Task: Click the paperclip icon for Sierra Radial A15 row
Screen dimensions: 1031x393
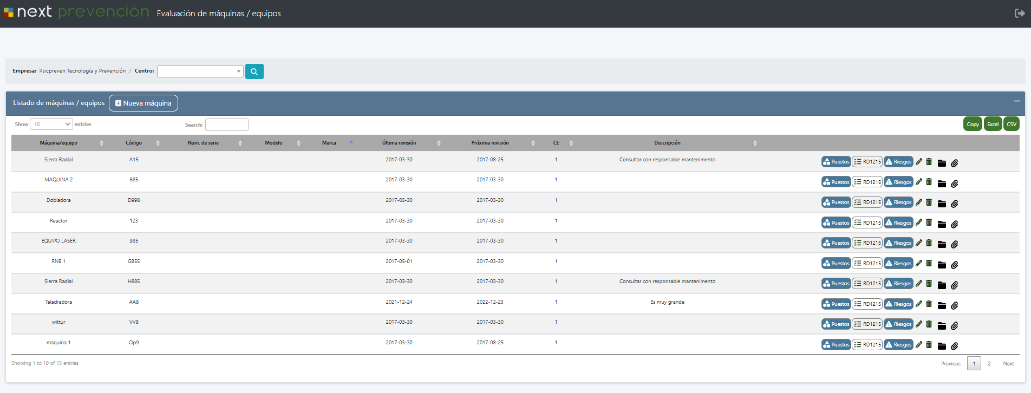Action: [954, 163]
